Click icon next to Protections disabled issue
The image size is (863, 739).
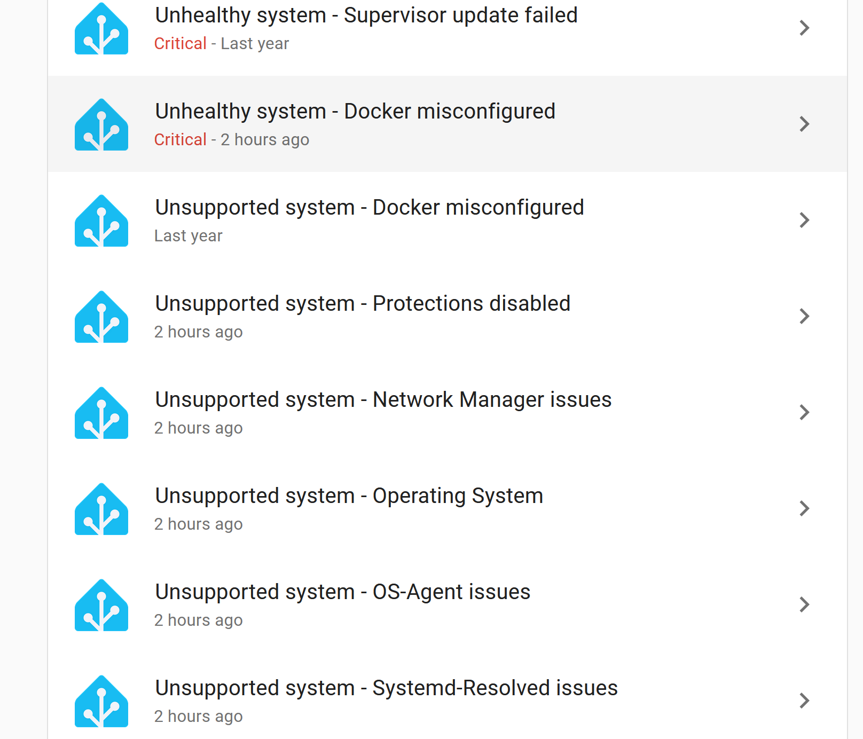[101, 317]
